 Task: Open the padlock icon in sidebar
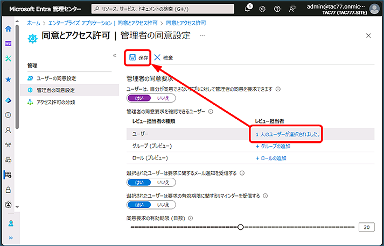coord(8,190)
